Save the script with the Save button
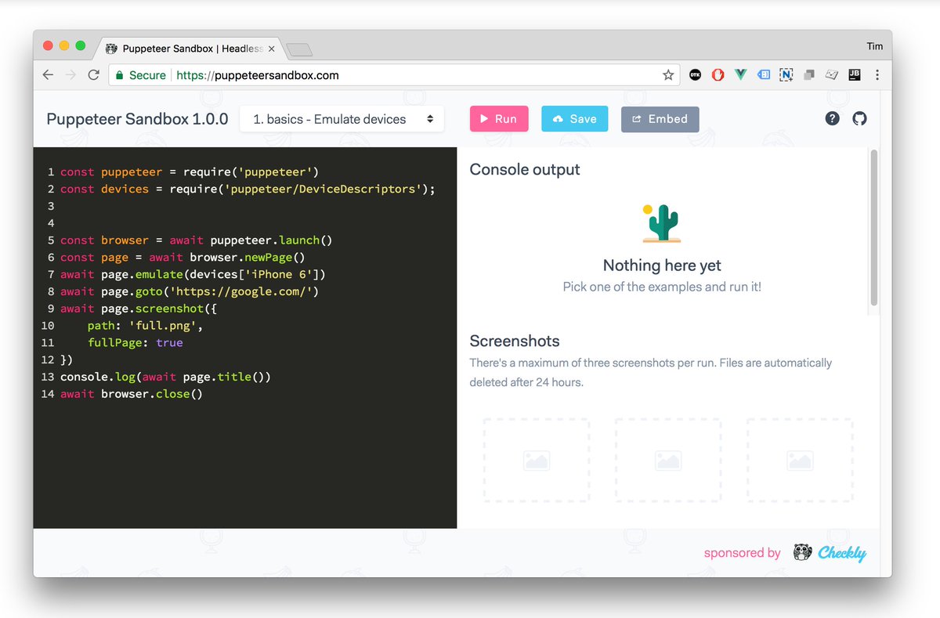The image size is (940, 618). [x=574, y=119]
